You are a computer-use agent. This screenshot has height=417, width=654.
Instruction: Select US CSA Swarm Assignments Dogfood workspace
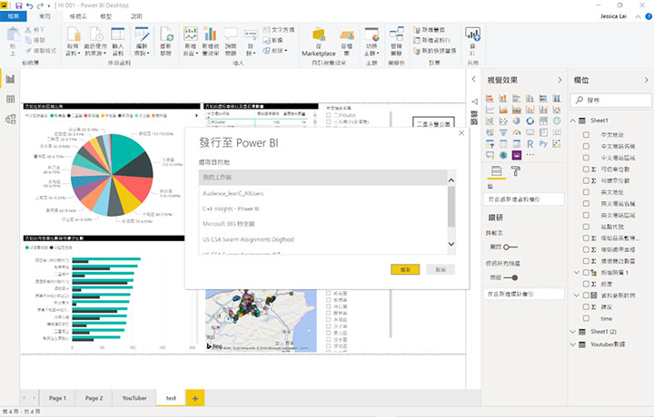click(x=322, y=239)
